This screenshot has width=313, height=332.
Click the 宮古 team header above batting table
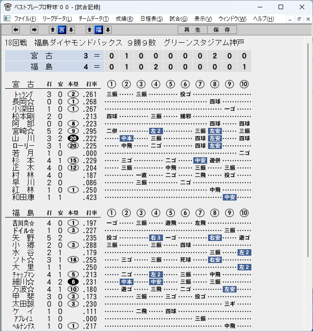23,84
